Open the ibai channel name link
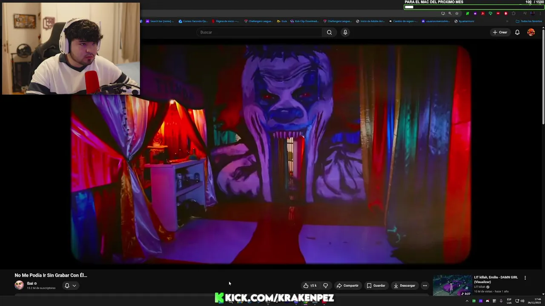 [30, 283]
